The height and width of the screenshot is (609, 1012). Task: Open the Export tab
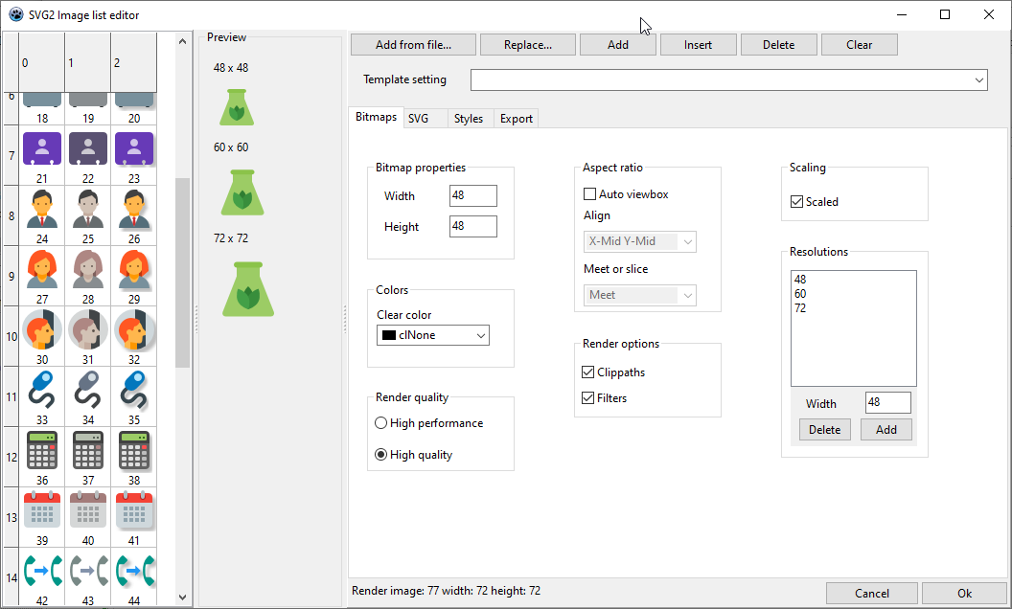coord(517,119)
